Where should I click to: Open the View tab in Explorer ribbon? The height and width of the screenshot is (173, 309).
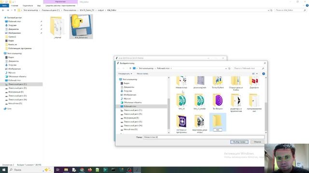(x=39, y=6)
